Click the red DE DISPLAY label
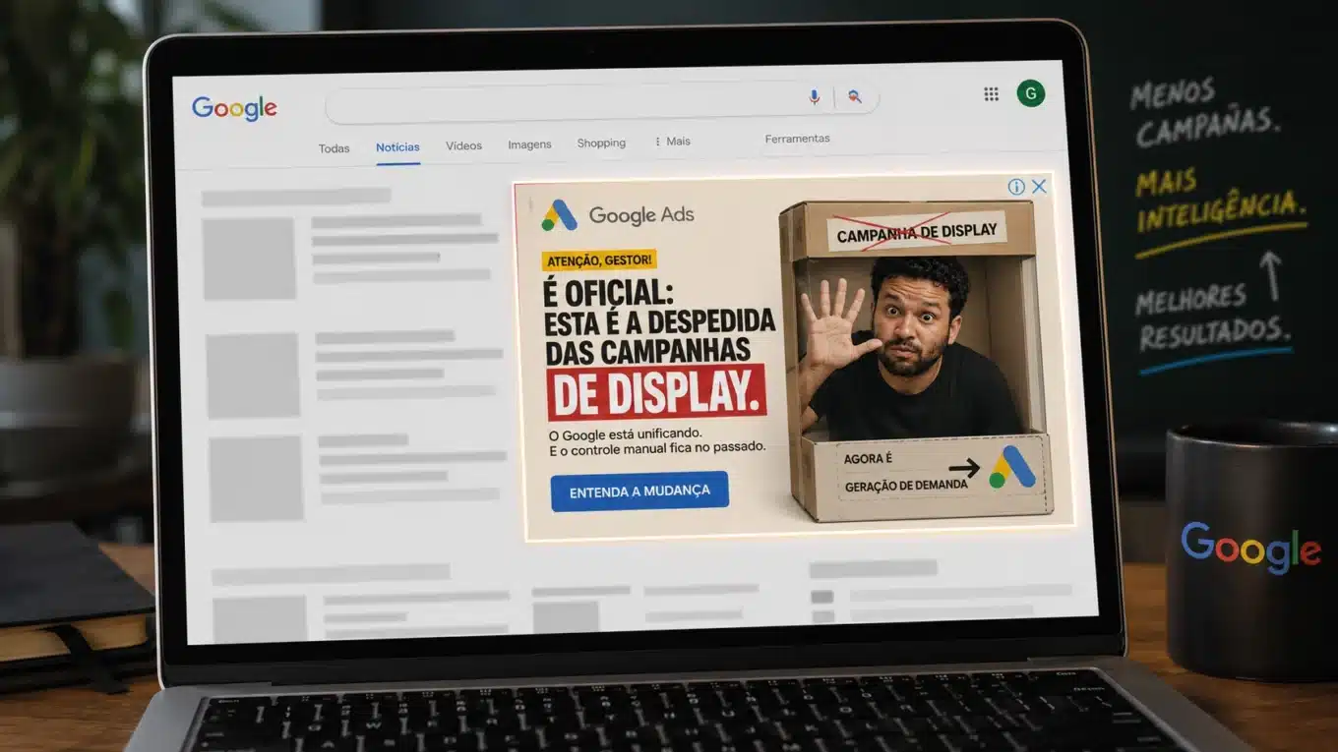 click(x=656, y=392)
